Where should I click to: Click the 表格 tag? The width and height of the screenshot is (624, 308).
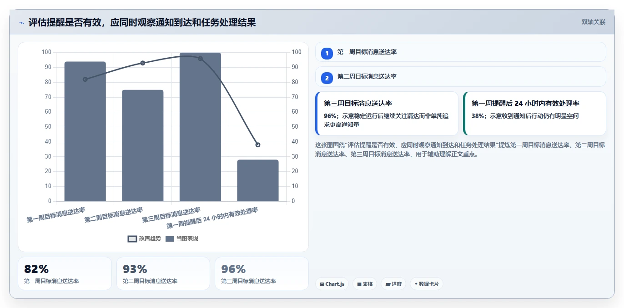point(365,284)
